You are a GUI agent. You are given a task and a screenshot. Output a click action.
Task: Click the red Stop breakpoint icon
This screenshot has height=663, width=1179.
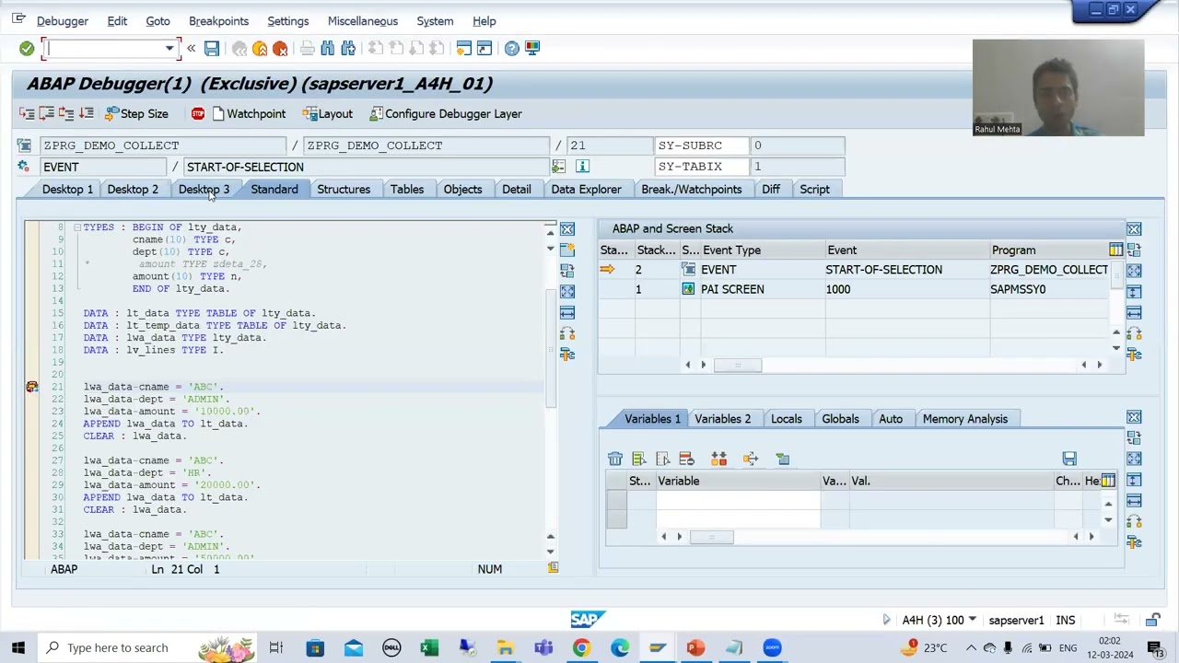(x=198, y=113)
